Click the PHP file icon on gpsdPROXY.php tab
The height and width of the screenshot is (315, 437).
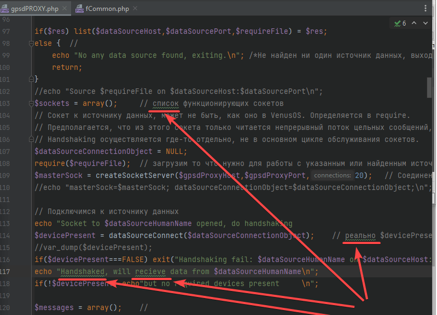click(x=5, y=9)
